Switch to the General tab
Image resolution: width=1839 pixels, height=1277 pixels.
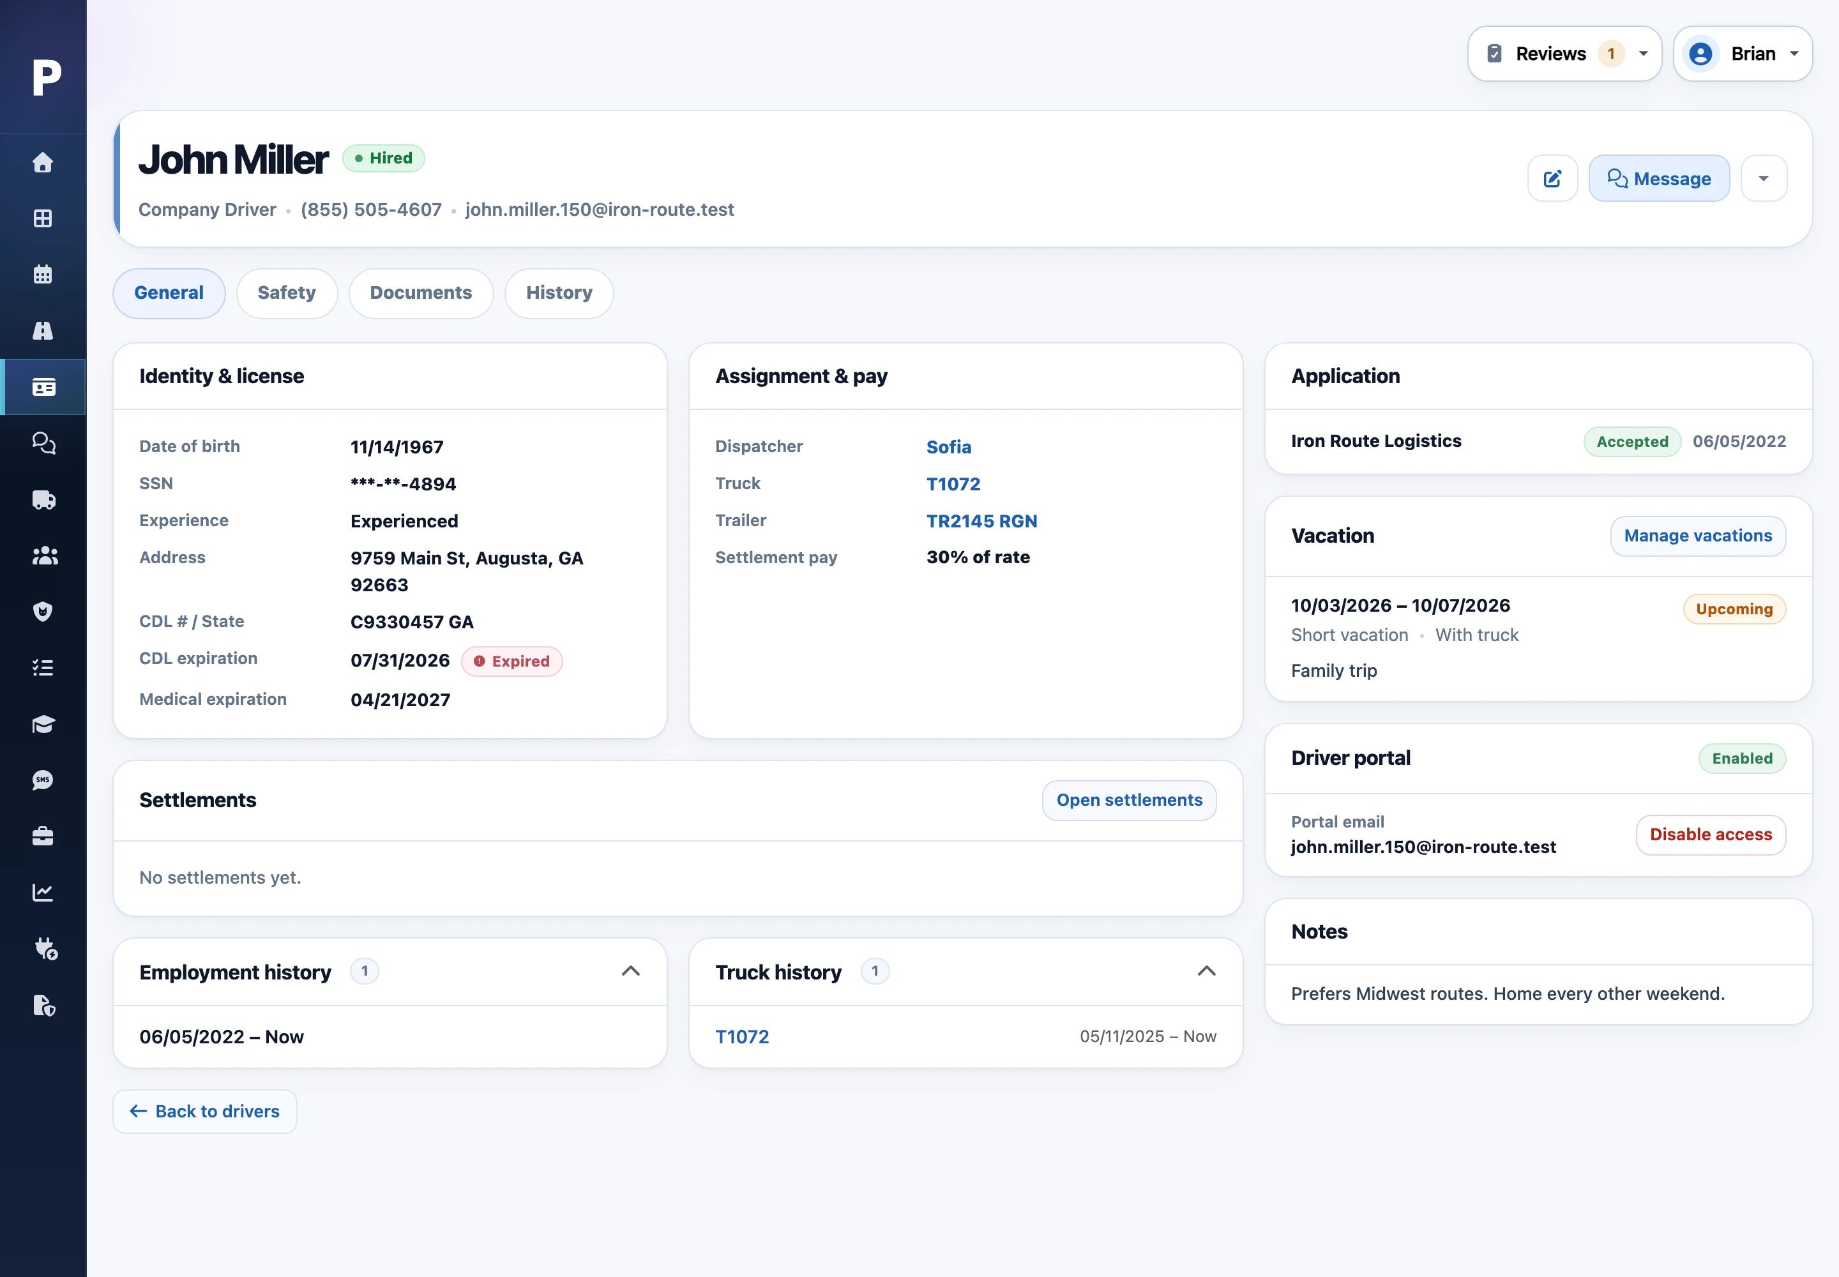[169, 293]
